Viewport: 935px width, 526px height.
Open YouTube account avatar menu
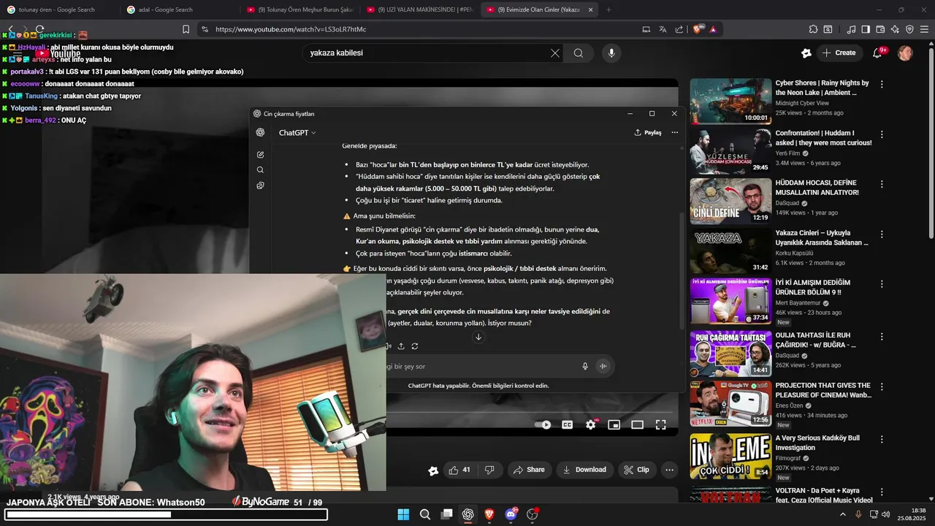click(905, 53)
